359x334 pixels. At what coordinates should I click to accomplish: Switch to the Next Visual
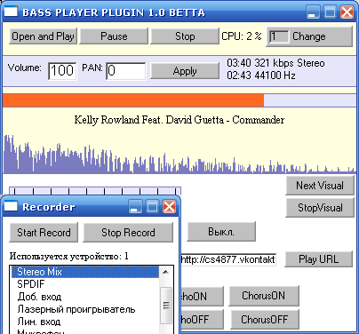click(x=320, y=186)
